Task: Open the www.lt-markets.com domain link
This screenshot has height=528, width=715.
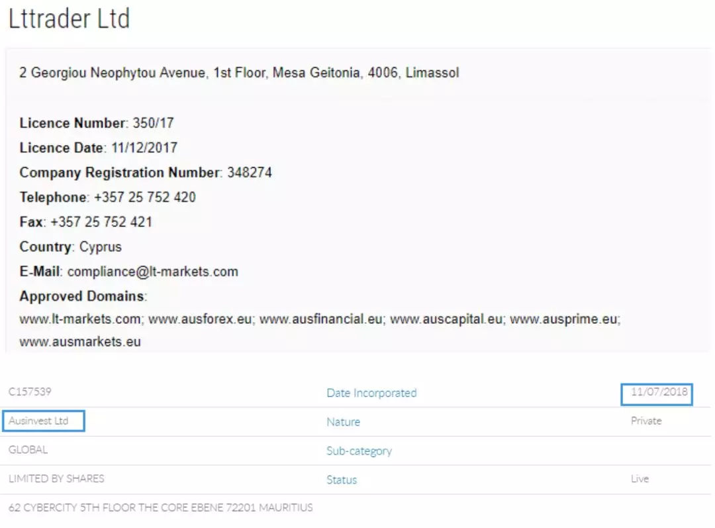Action: (x=80, y=319)
